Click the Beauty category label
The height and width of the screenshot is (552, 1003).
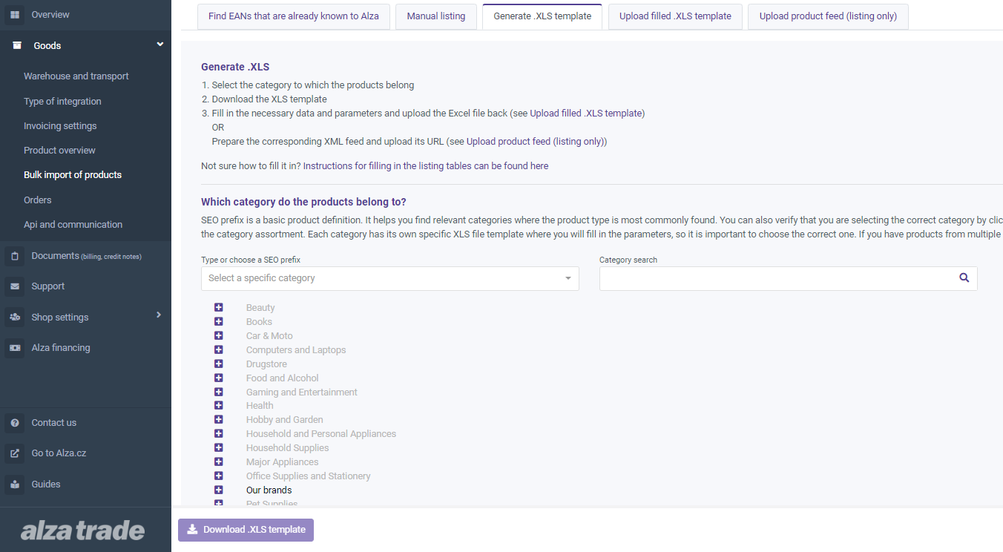coord(260,308)
